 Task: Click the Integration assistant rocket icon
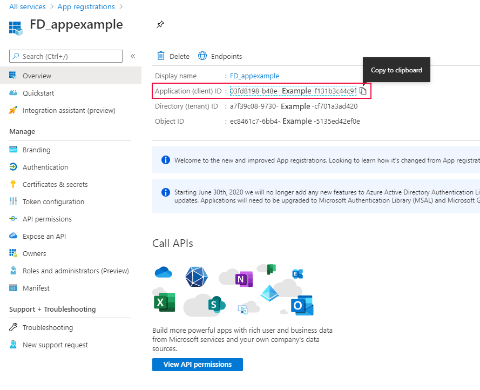(13, 110)
